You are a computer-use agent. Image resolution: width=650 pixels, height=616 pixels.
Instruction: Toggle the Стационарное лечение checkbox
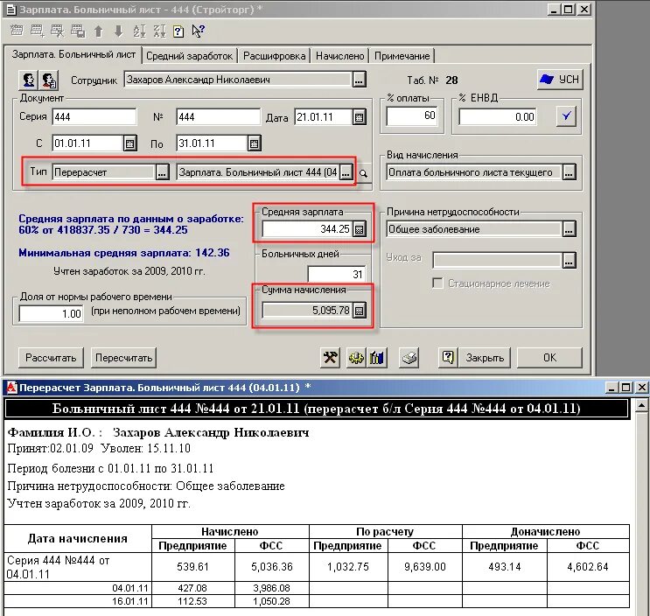437,283
